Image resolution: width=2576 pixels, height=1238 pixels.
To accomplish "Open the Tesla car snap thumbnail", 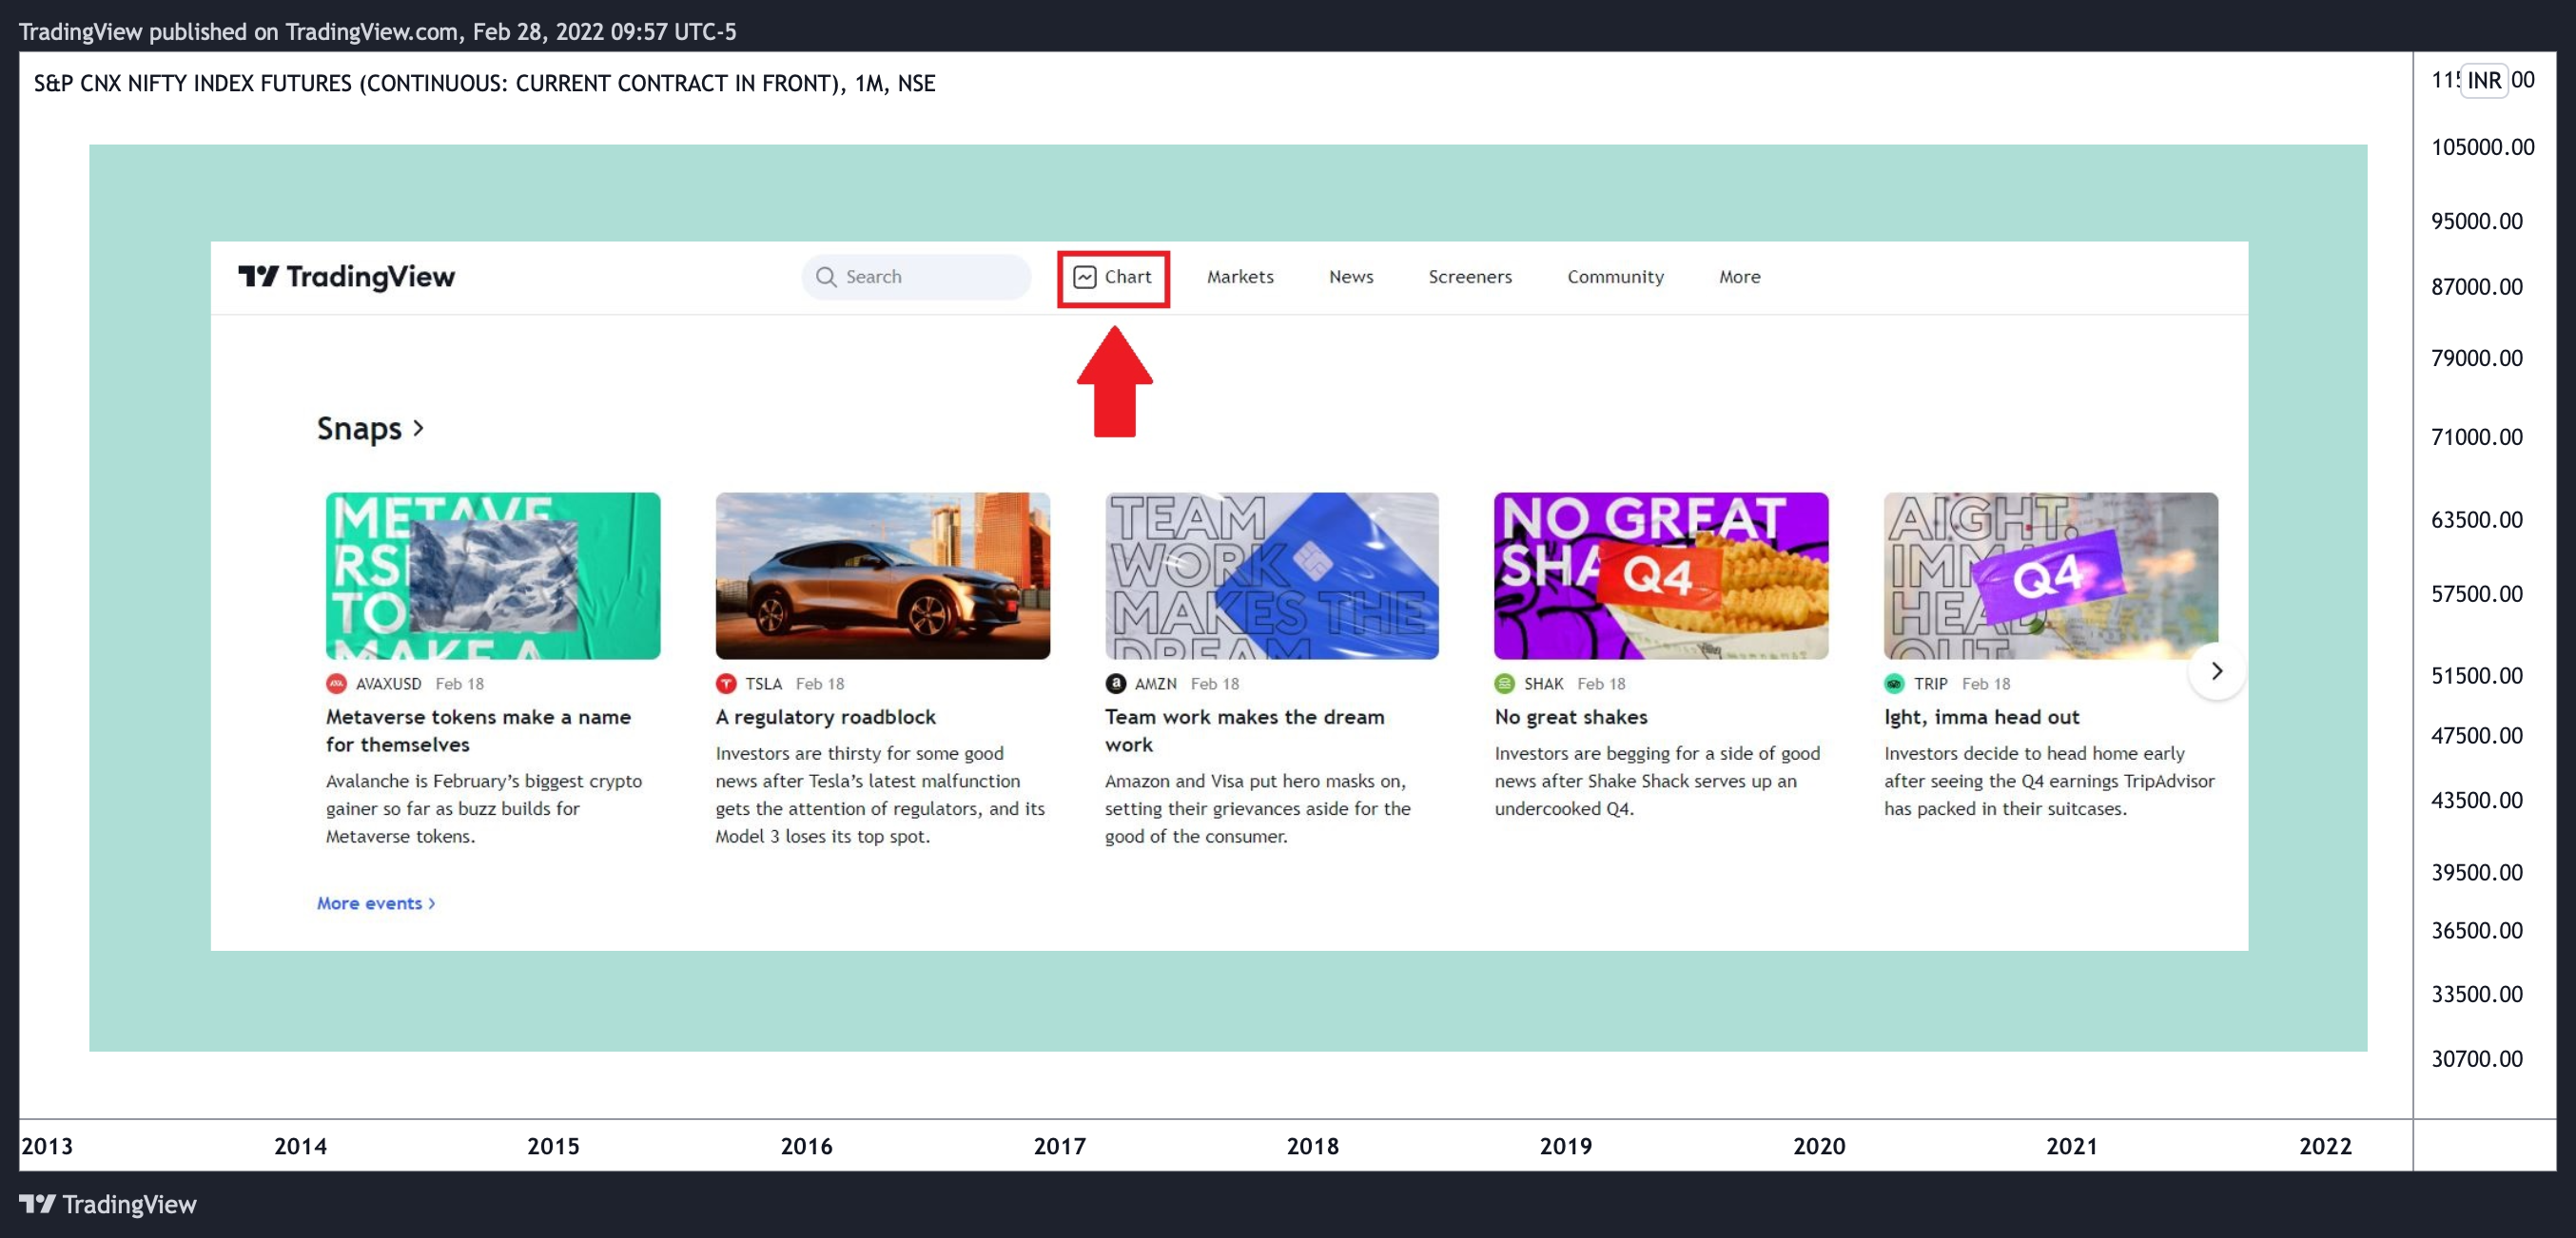I will tap(883, 575).
